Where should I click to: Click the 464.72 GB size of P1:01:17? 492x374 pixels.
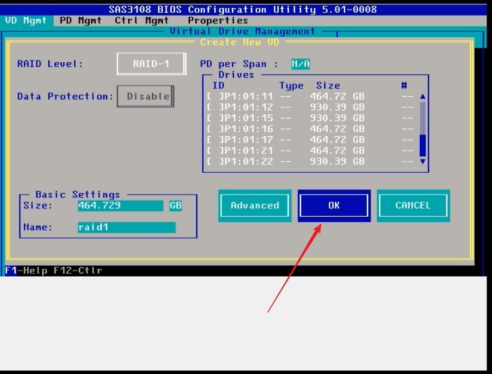point(337,139)
